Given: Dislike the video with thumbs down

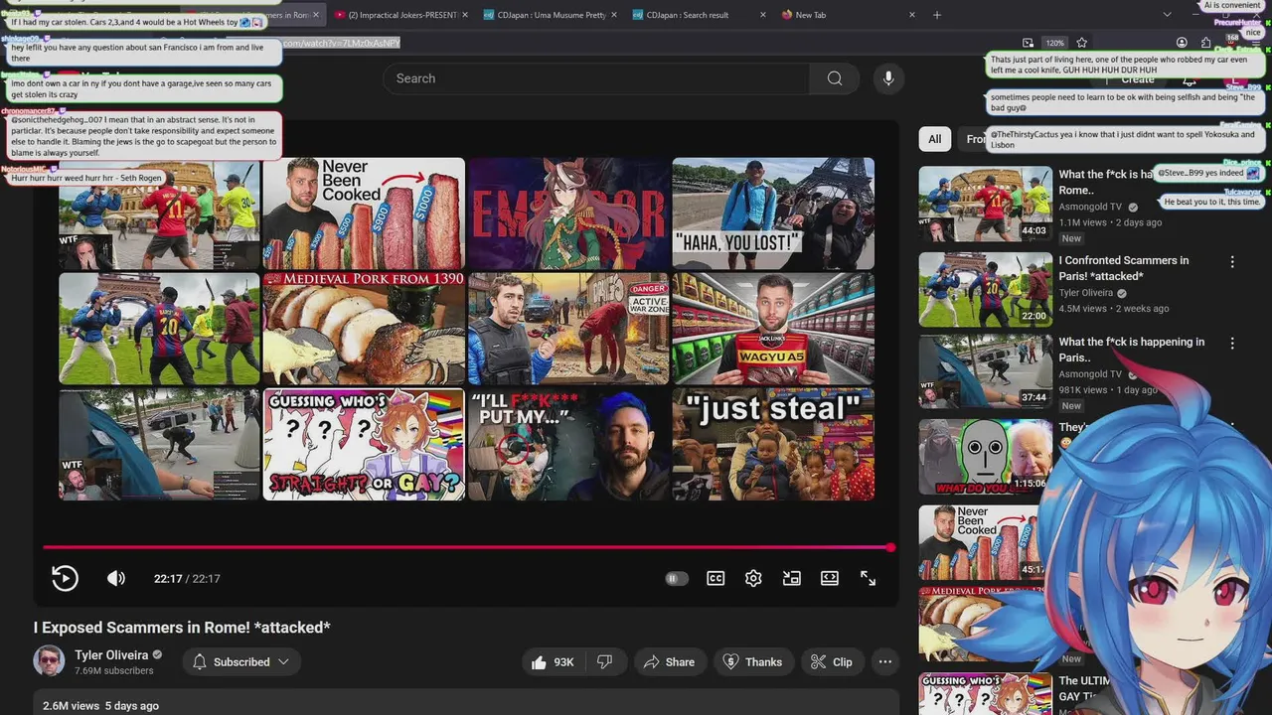Looking at the screenshot, I should tap(604, 662).
